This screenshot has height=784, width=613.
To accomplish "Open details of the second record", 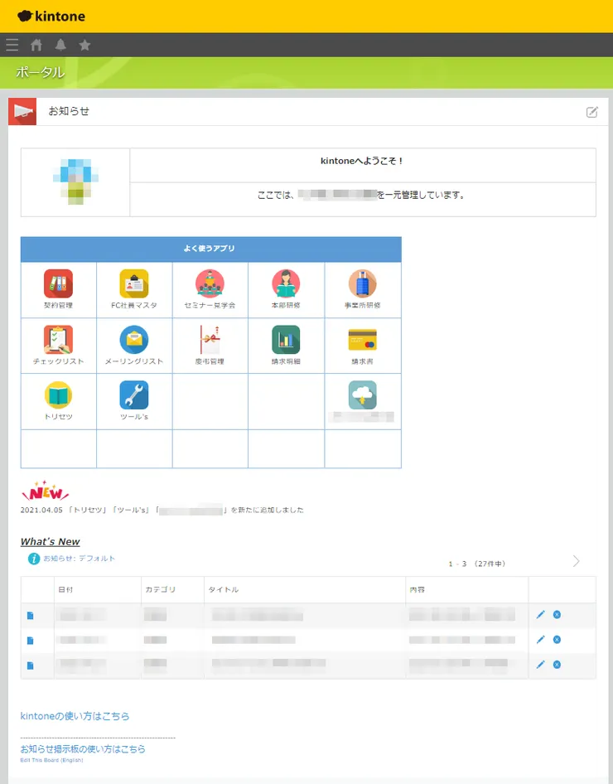I will point(31,641).
